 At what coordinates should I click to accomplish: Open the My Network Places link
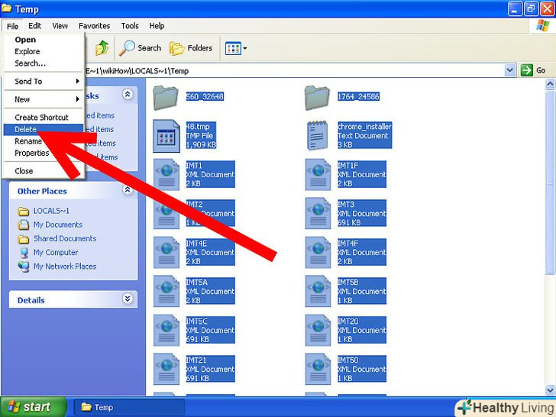64,267
